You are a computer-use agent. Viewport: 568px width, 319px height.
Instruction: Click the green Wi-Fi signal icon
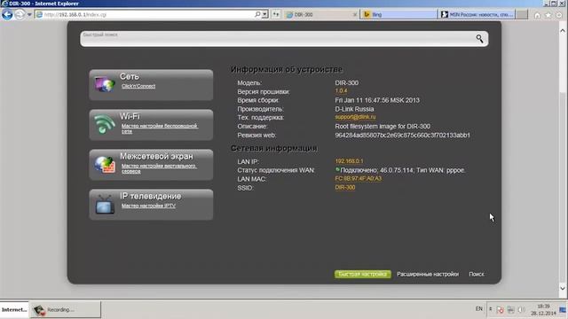(105, 124)
